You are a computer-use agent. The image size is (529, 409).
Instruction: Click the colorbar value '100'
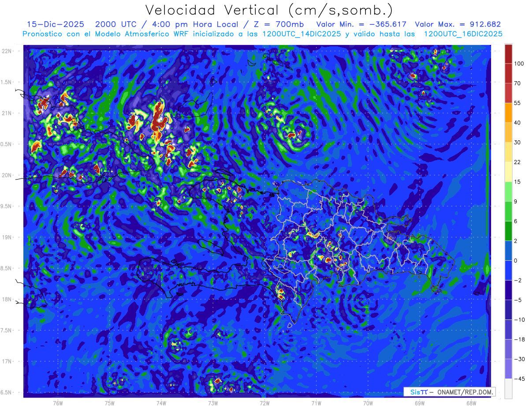(518, 64)
